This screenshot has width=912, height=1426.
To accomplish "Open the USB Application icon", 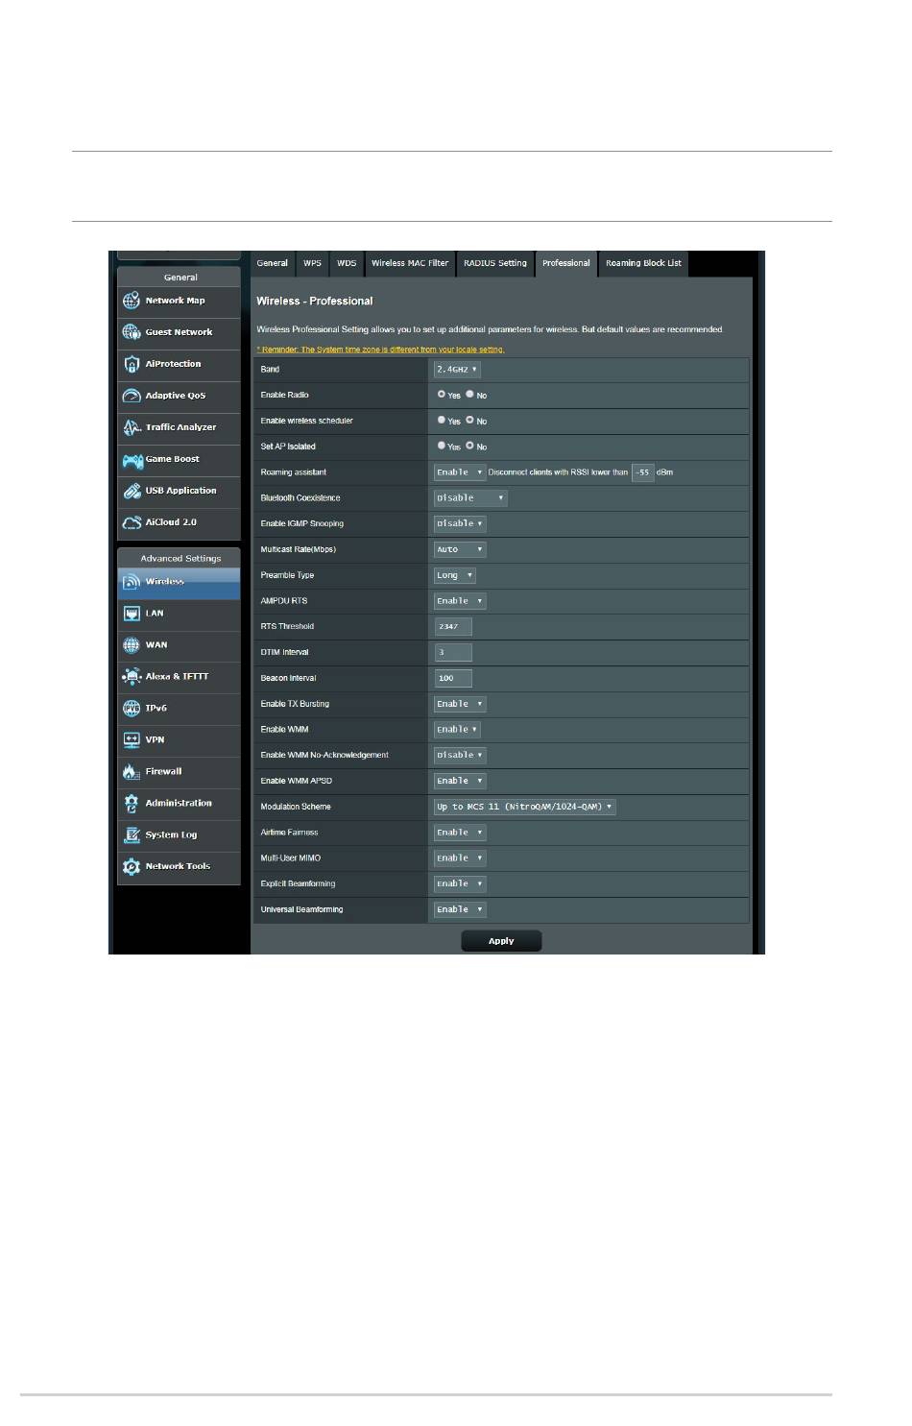I will coord(132,491).
